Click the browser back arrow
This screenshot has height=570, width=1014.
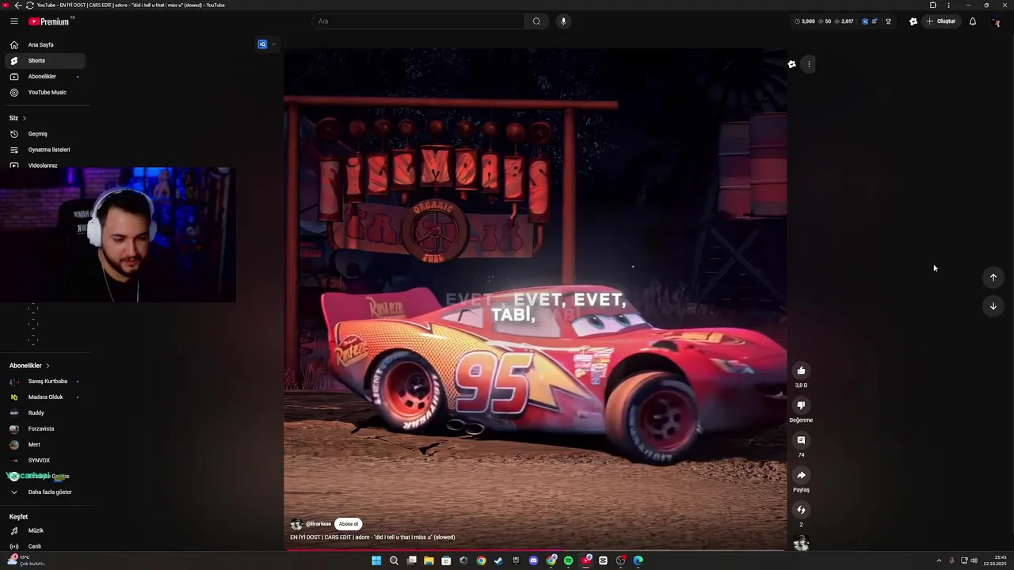point(18,5)
